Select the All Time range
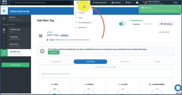This screenshot has width=182, height=95. click(x=157, y=62)
